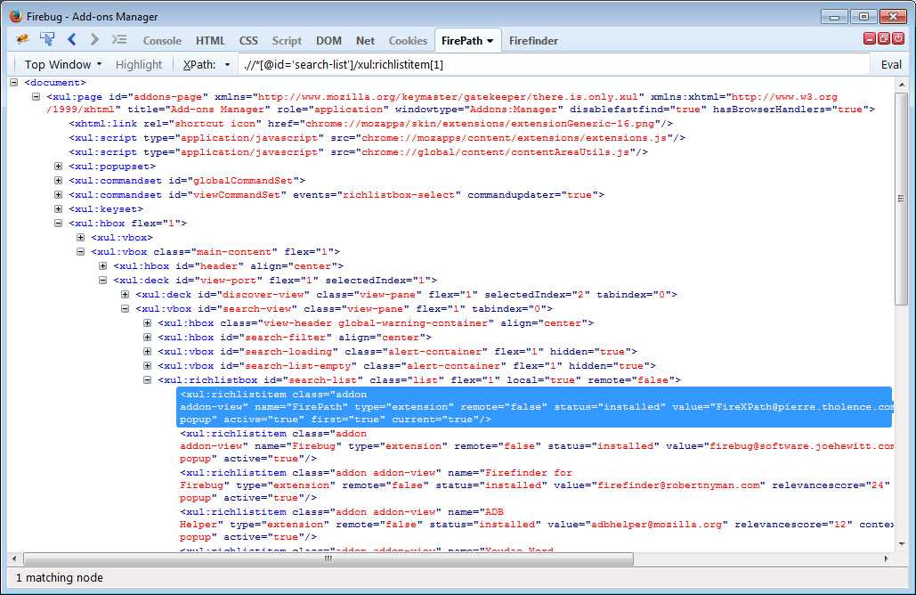Click the Highlight button
The width and height of the screenshot is (916, 595).
tap(139, 64)
